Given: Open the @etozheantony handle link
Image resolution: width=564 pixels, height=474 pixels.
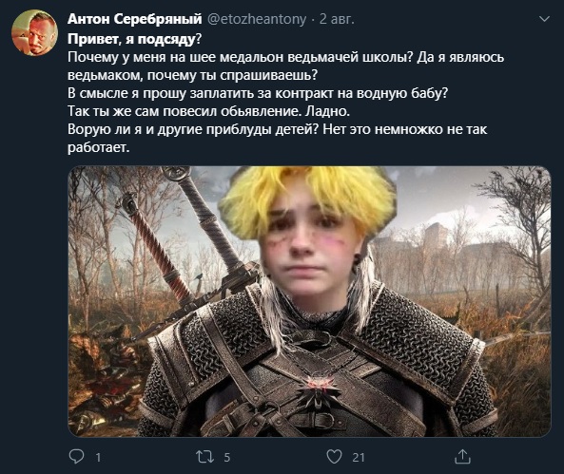Looking at the screenshot, I should pos(257,19).
